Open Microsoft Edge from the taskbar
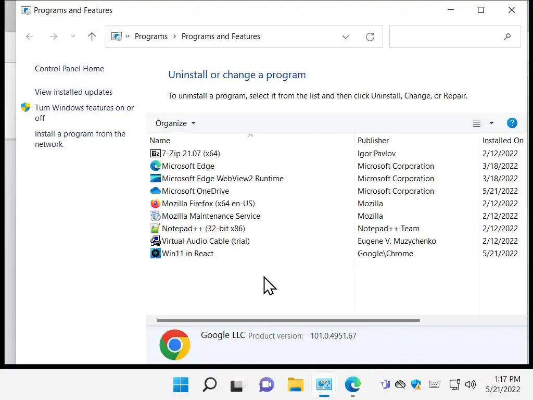 [352, 385]
